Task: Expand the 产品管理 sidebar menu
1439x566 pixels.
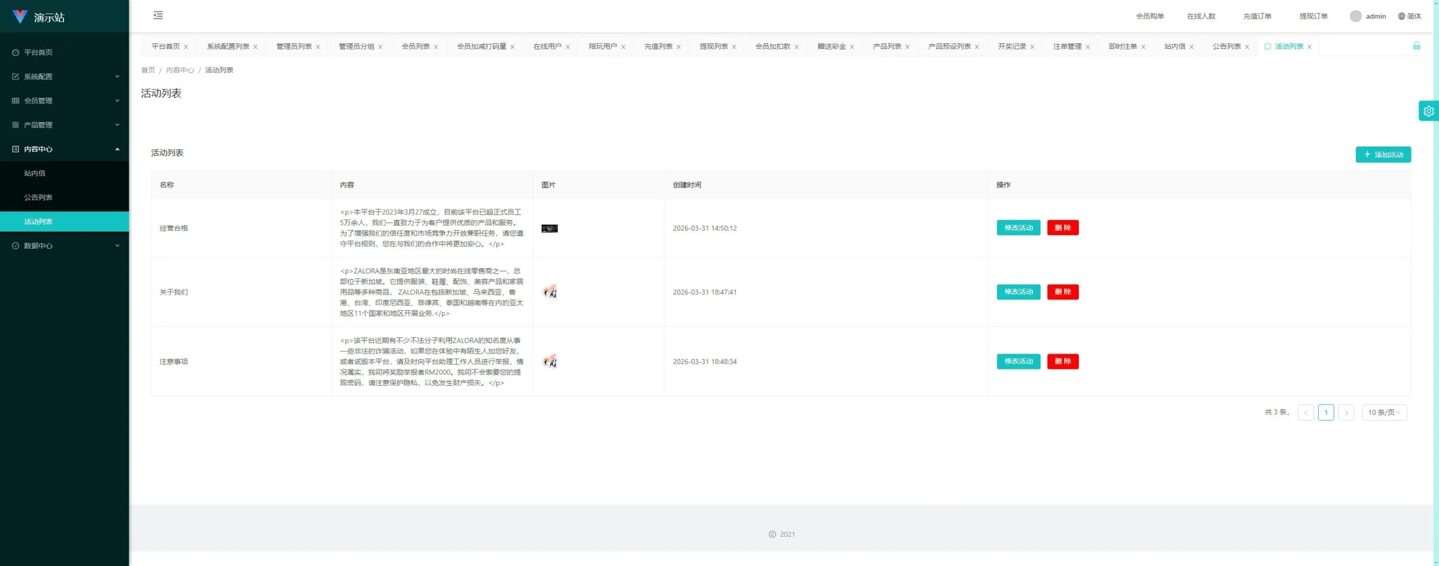Action: [x=65, y=125]
